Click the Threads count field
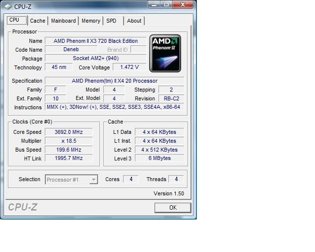The height and width of the screenshot is (252, 315). tap(176, 179)
